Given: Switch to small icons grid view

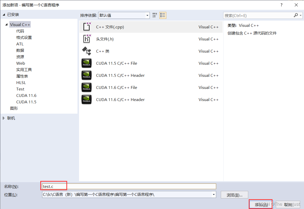Looking at the screenshot, I should 154,15.
